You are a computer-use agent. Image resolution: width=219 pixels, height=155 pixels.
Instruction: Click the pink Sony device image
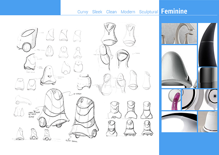pos(171,99)
